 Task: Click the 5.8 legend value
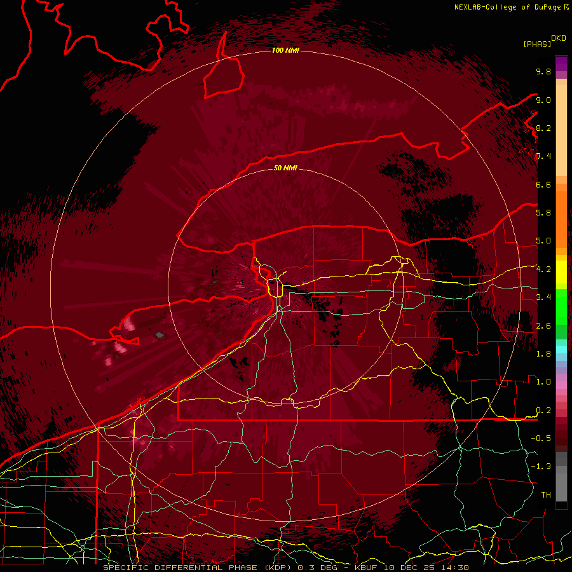pos(543,213)
